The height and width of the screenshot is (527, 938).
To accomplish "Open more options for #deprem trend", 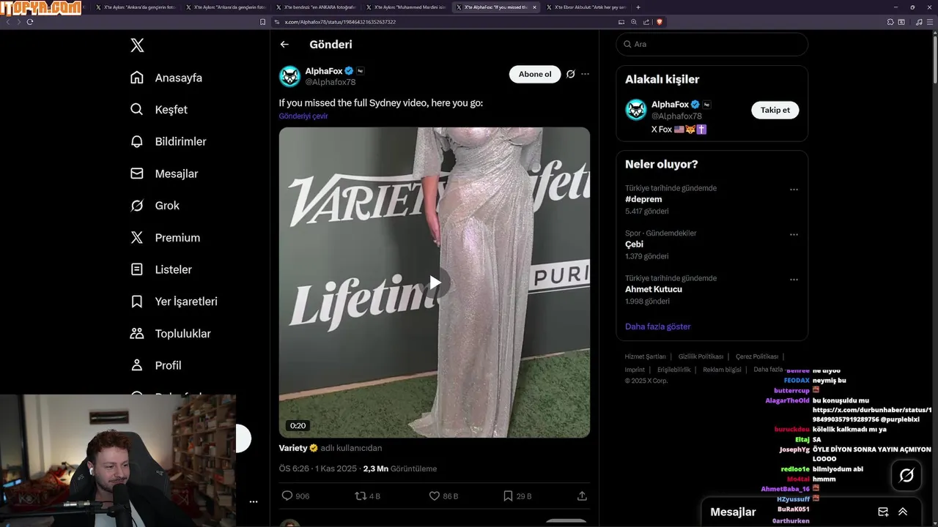I will pyautogui.click(x=794, y=190).
